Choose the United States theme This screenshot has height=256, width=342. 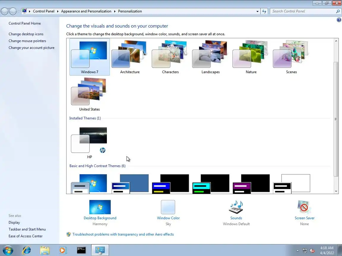coord(89,94)
